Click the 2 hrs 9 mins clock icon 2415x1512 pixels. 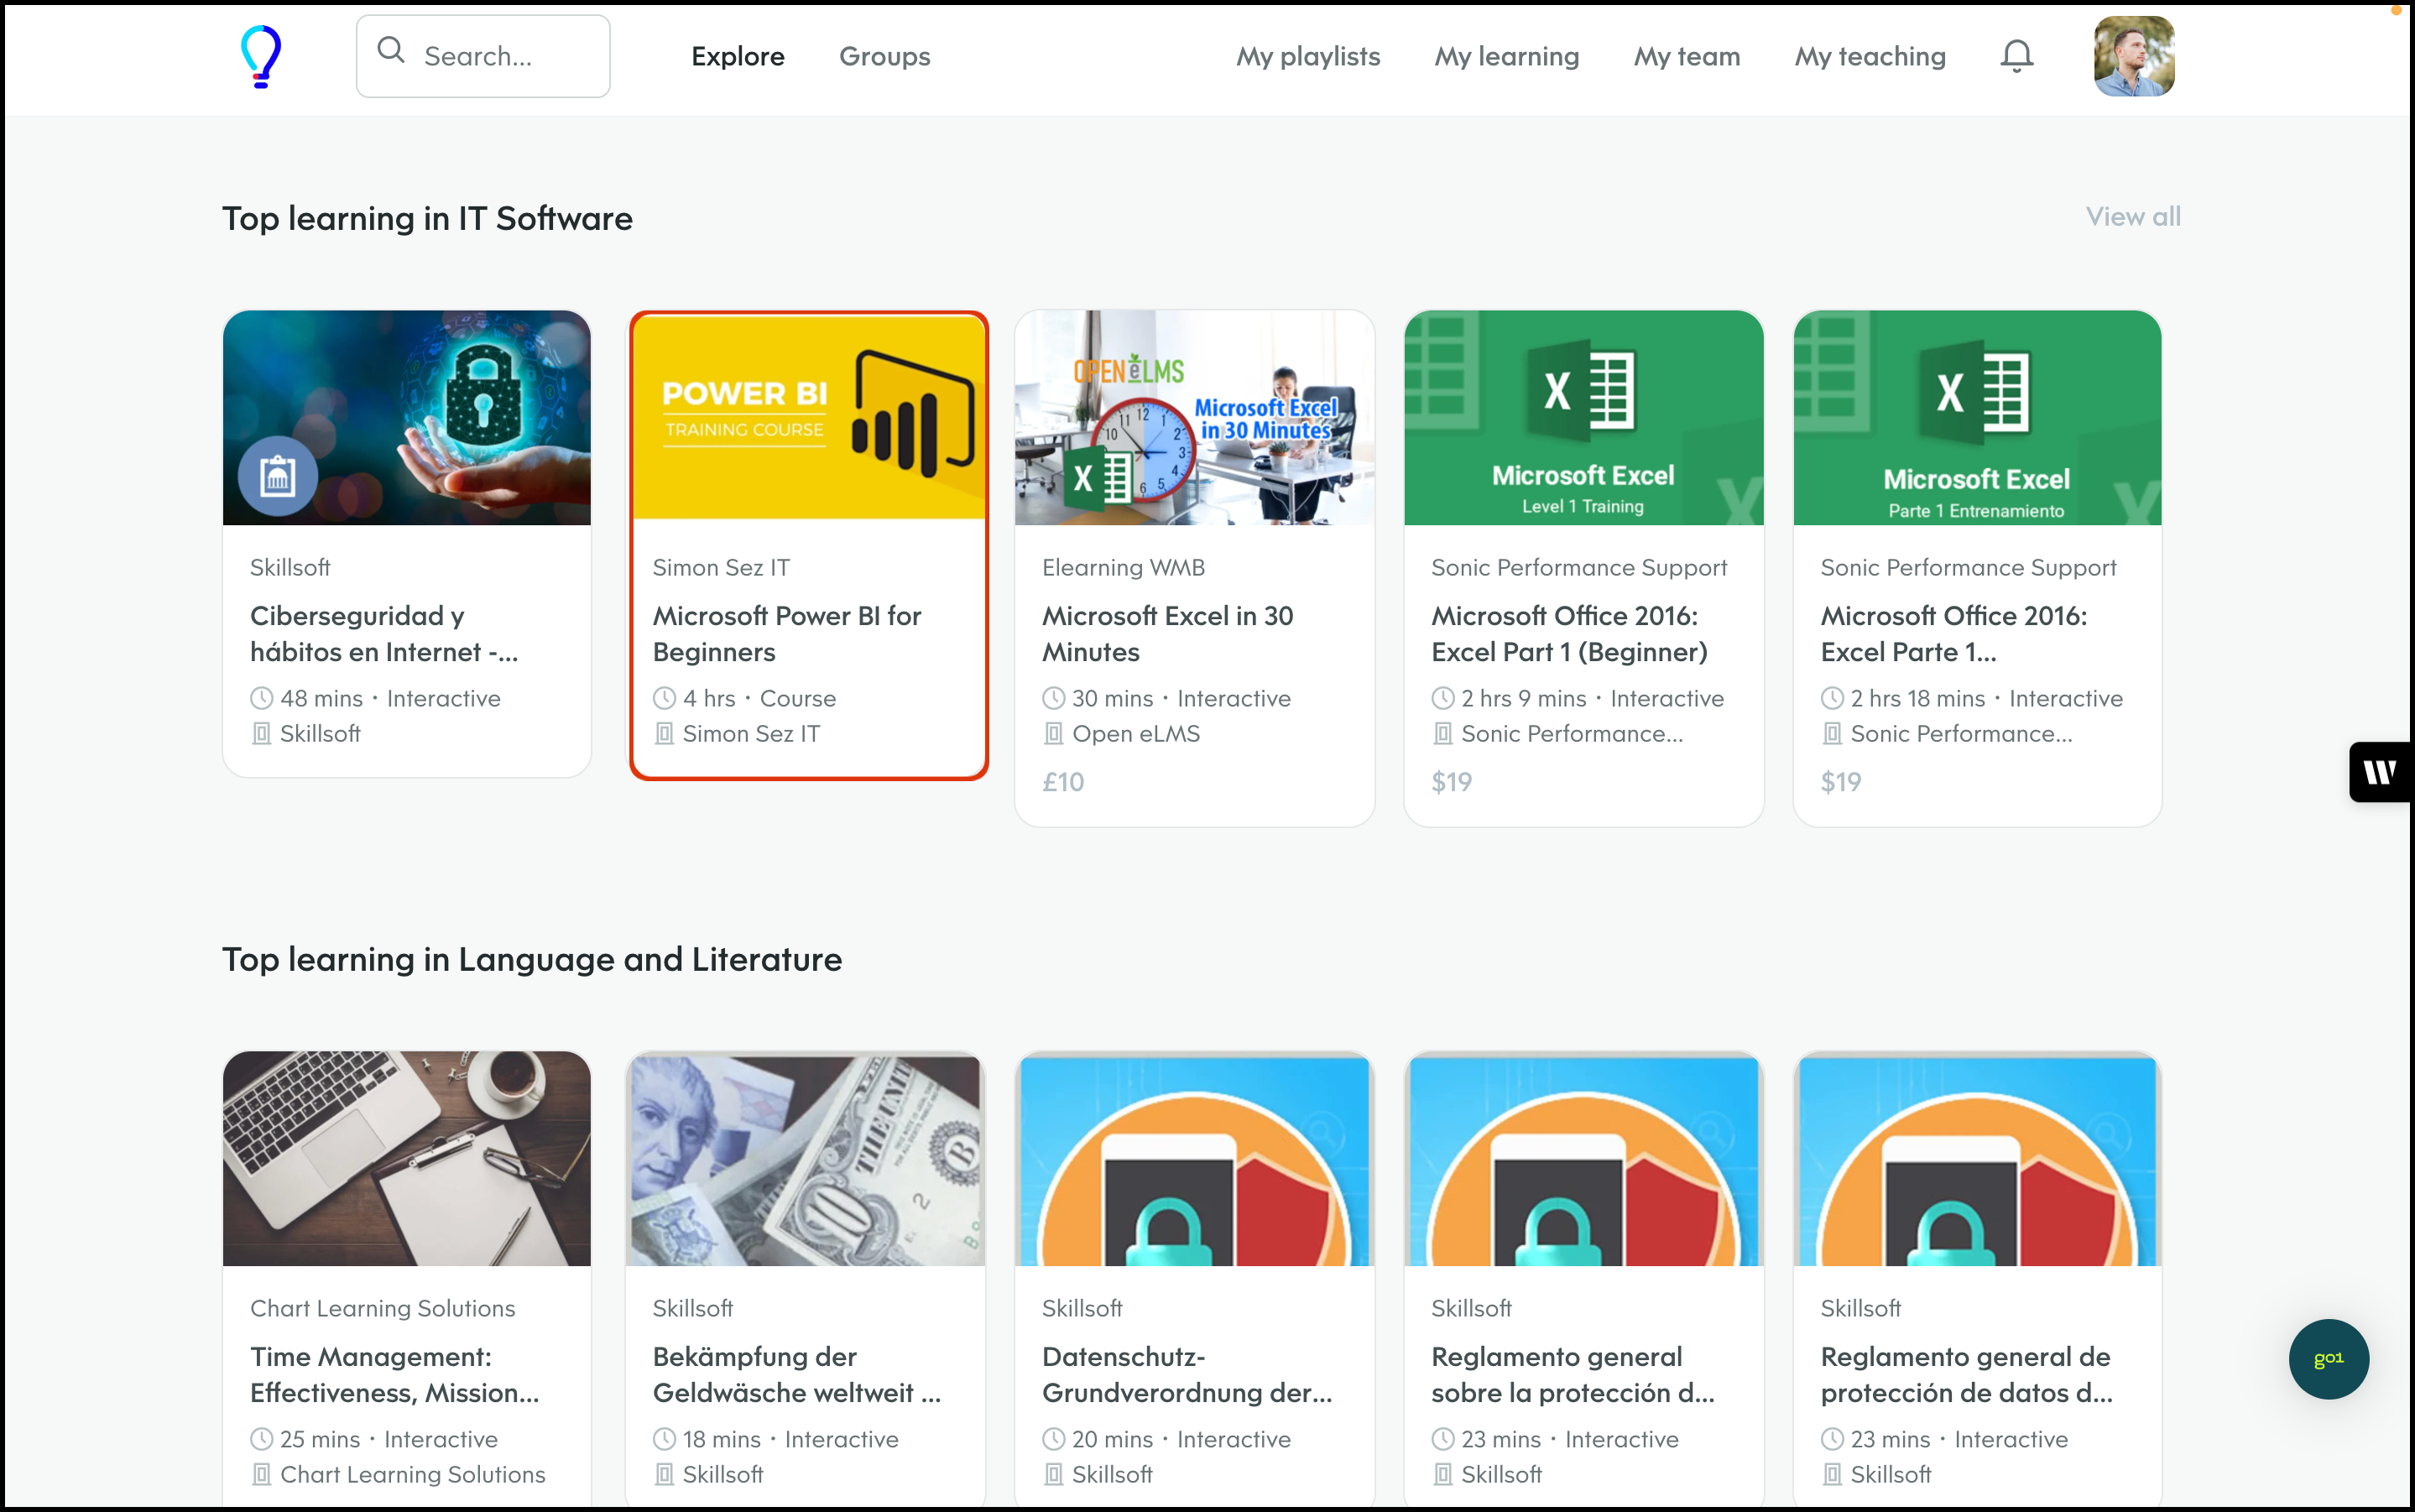coord(1442,698)
